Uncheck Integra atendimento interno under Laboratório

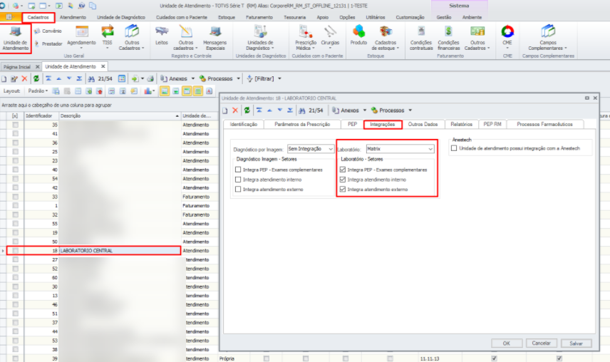[342, 180]
